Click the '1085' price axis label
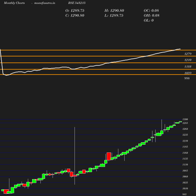Image resolution: width=196 pixels, height=196 pixels. (x=185, y=171)
